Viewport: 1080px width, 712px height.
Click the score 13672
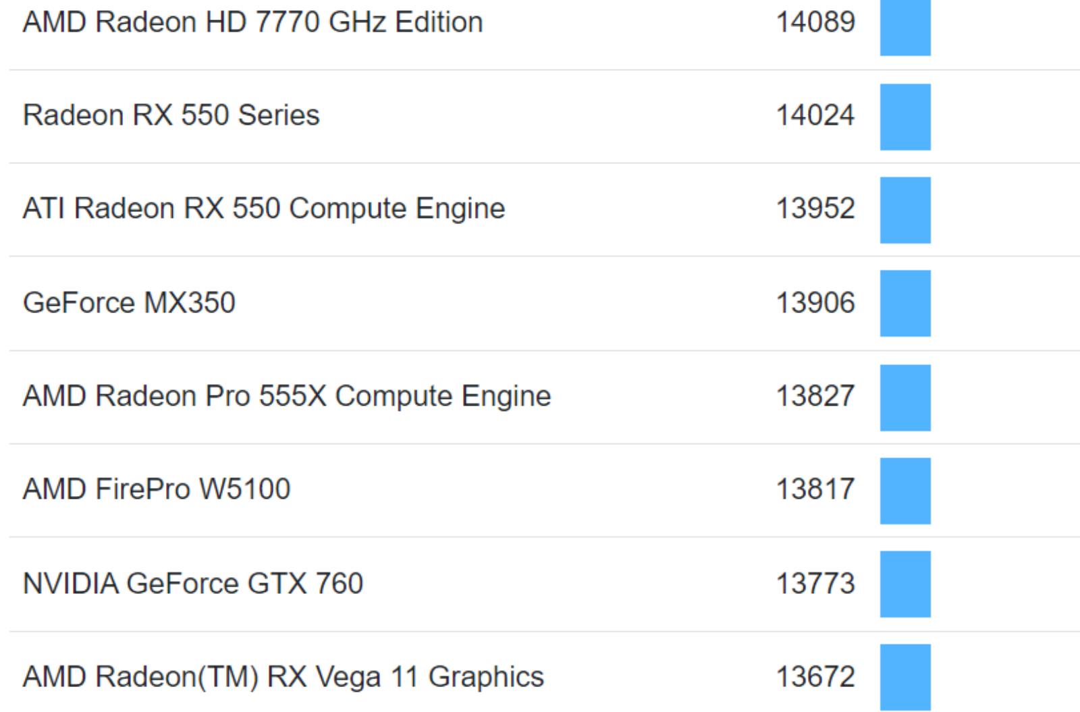815,676
